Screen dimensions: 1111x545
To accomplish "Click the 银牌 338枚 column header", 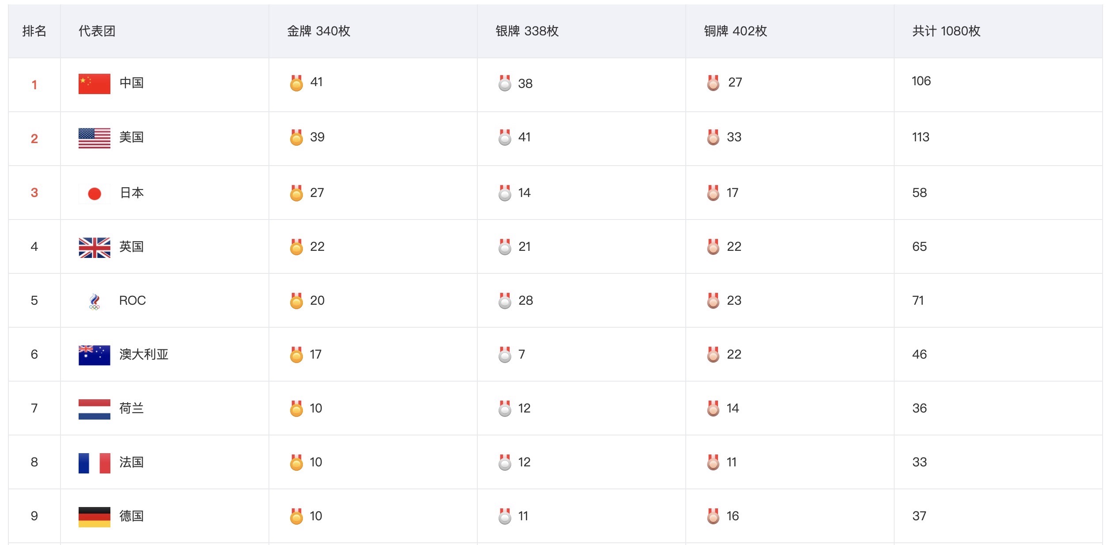I will pos(527,31).
